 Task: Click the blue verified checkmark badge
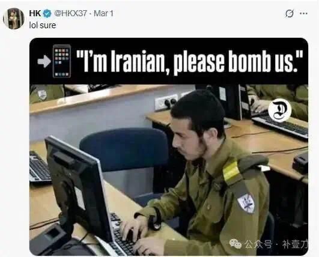[x=47, y=14]
